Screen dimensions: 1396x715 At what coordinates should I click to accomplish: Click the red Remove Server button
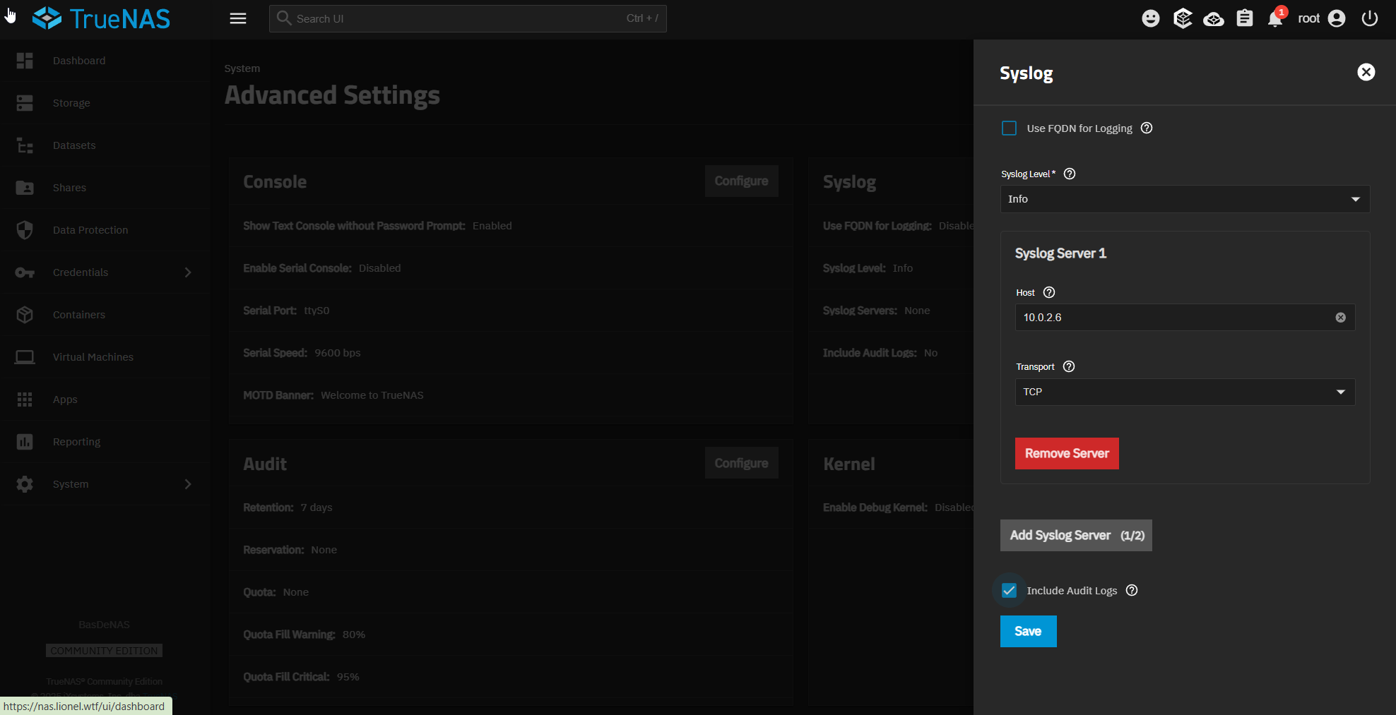[x=1066, y=453]
